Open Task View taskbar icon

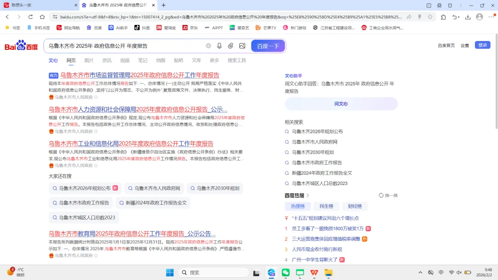pyautogui.click(x=256, y=273)
